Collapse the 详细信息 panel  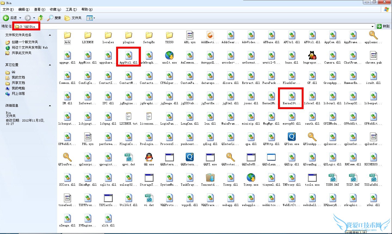50,106
